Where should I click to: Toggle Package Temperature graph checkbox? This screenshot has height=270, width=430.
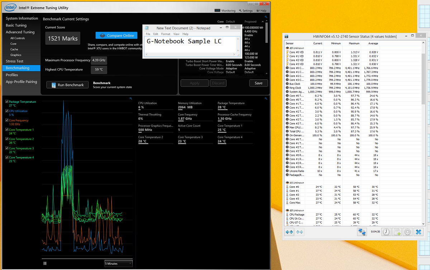coord(7,102)
